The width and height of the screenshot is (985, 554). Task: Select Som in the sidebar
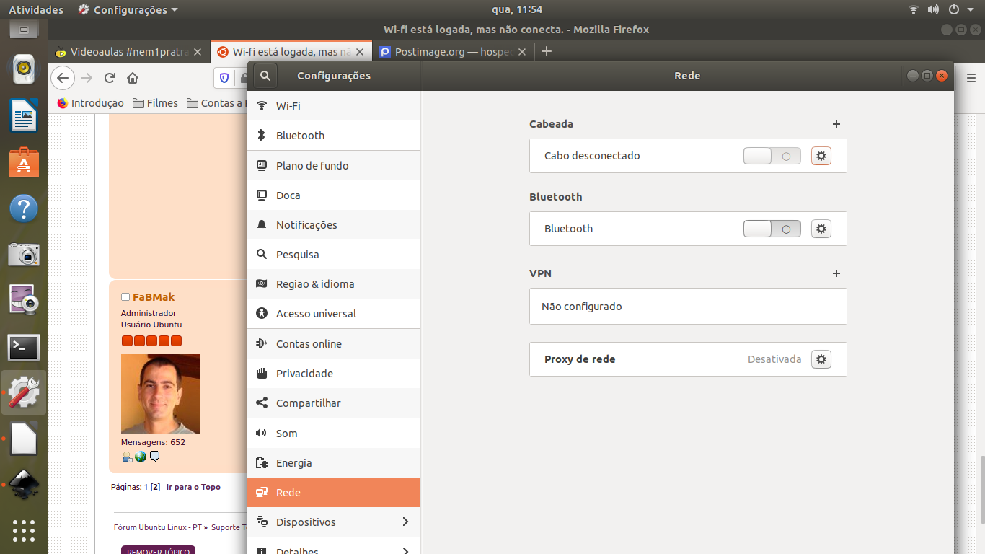334,433
